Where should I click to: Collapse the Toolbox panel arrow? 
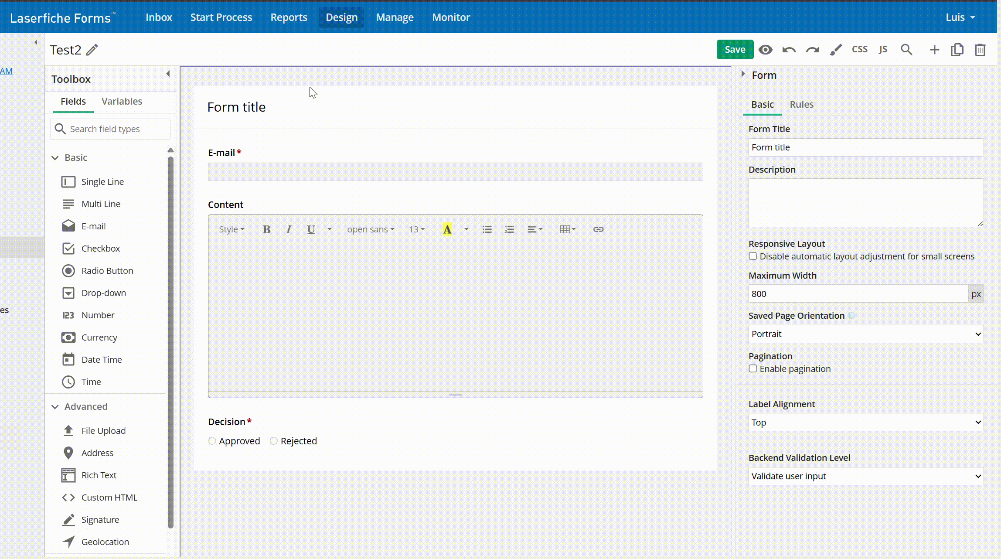tap(168, 74)
